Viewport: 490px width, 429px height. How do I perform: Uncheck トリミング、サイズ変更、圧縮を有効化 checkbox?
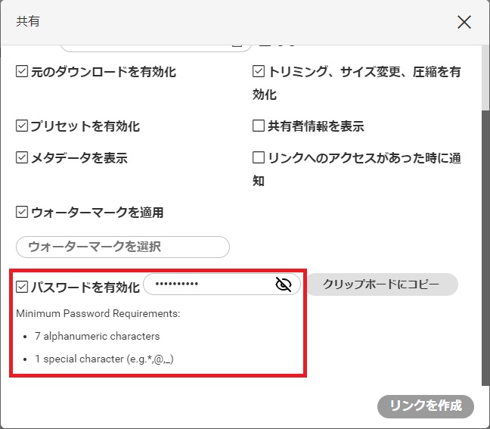tap(259, 72)
